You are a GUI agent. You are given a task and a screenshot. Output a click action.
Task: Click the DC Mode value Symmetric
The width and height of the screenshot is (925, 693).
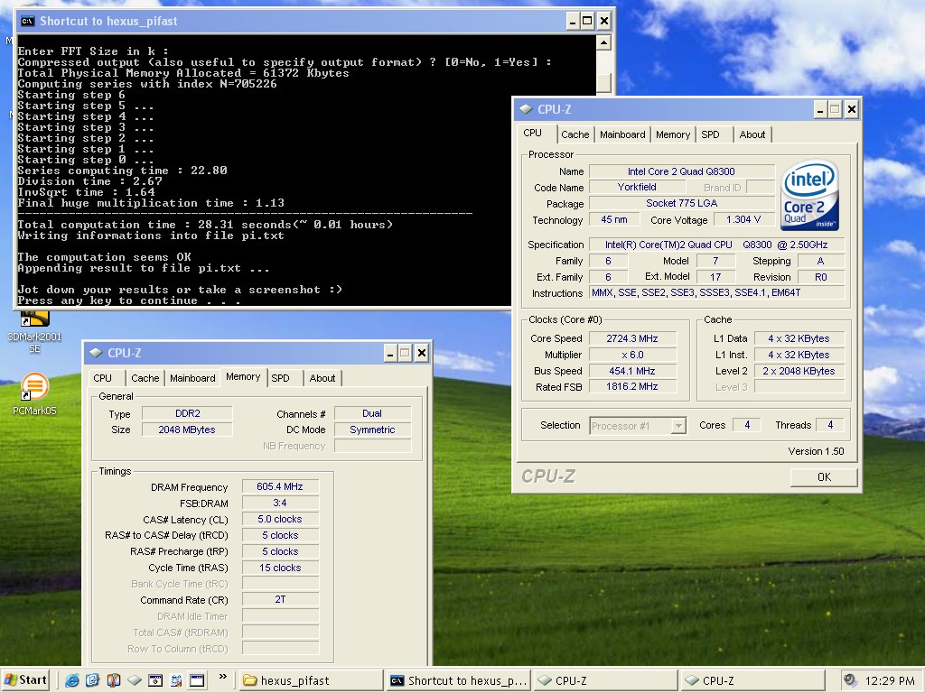[x=372, y=430]
